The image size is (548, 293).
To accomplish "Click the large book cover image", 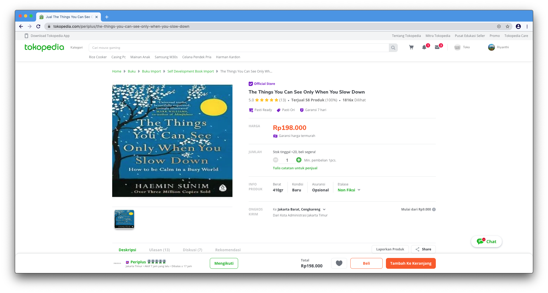I will click(x=172, y=141).
